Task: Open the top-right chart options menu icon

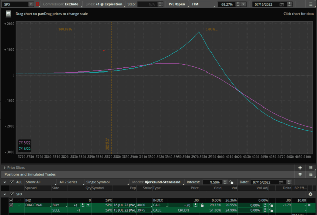Action: [311, 4]
